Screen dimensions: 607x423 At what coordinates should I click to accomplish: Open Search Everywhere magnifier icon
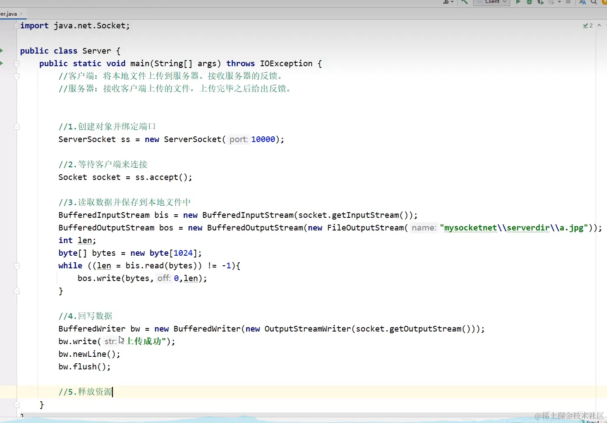tap(594, 2)
